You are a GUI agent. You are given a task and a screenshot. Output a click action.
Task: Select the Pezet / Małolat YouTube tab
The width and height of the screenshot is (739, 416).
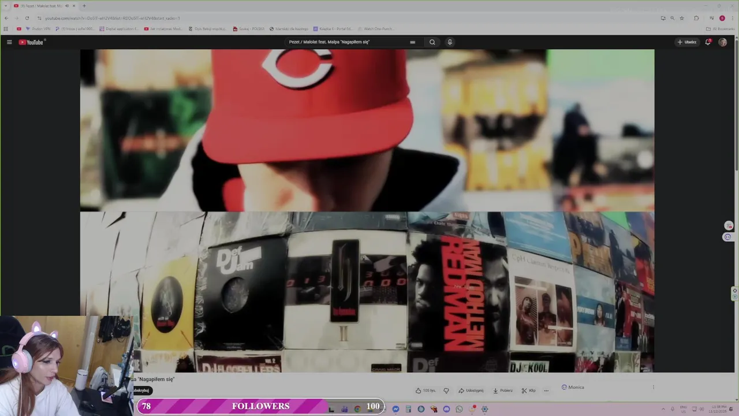tap(43, 6)
